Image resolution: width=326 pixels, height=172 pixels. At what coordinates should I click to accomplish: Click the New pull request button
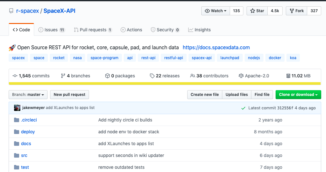pos(70,95)
